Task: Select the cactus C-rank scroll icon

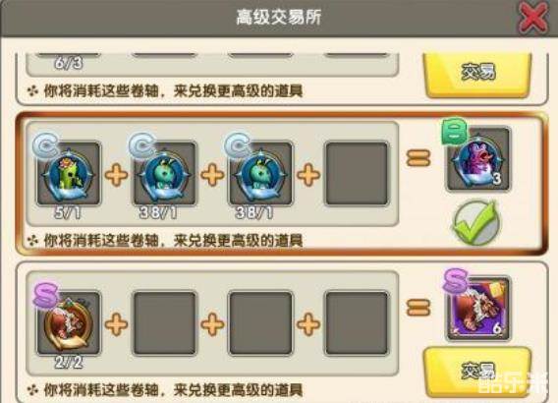Action: [69, 173]
